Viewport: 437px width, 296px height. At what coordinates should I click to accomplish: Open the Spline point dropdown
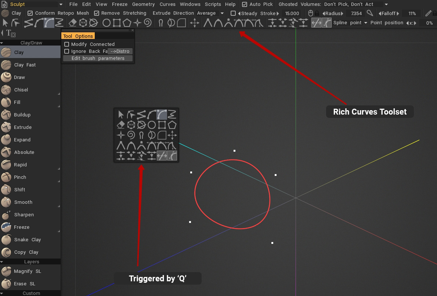point(350,23)
